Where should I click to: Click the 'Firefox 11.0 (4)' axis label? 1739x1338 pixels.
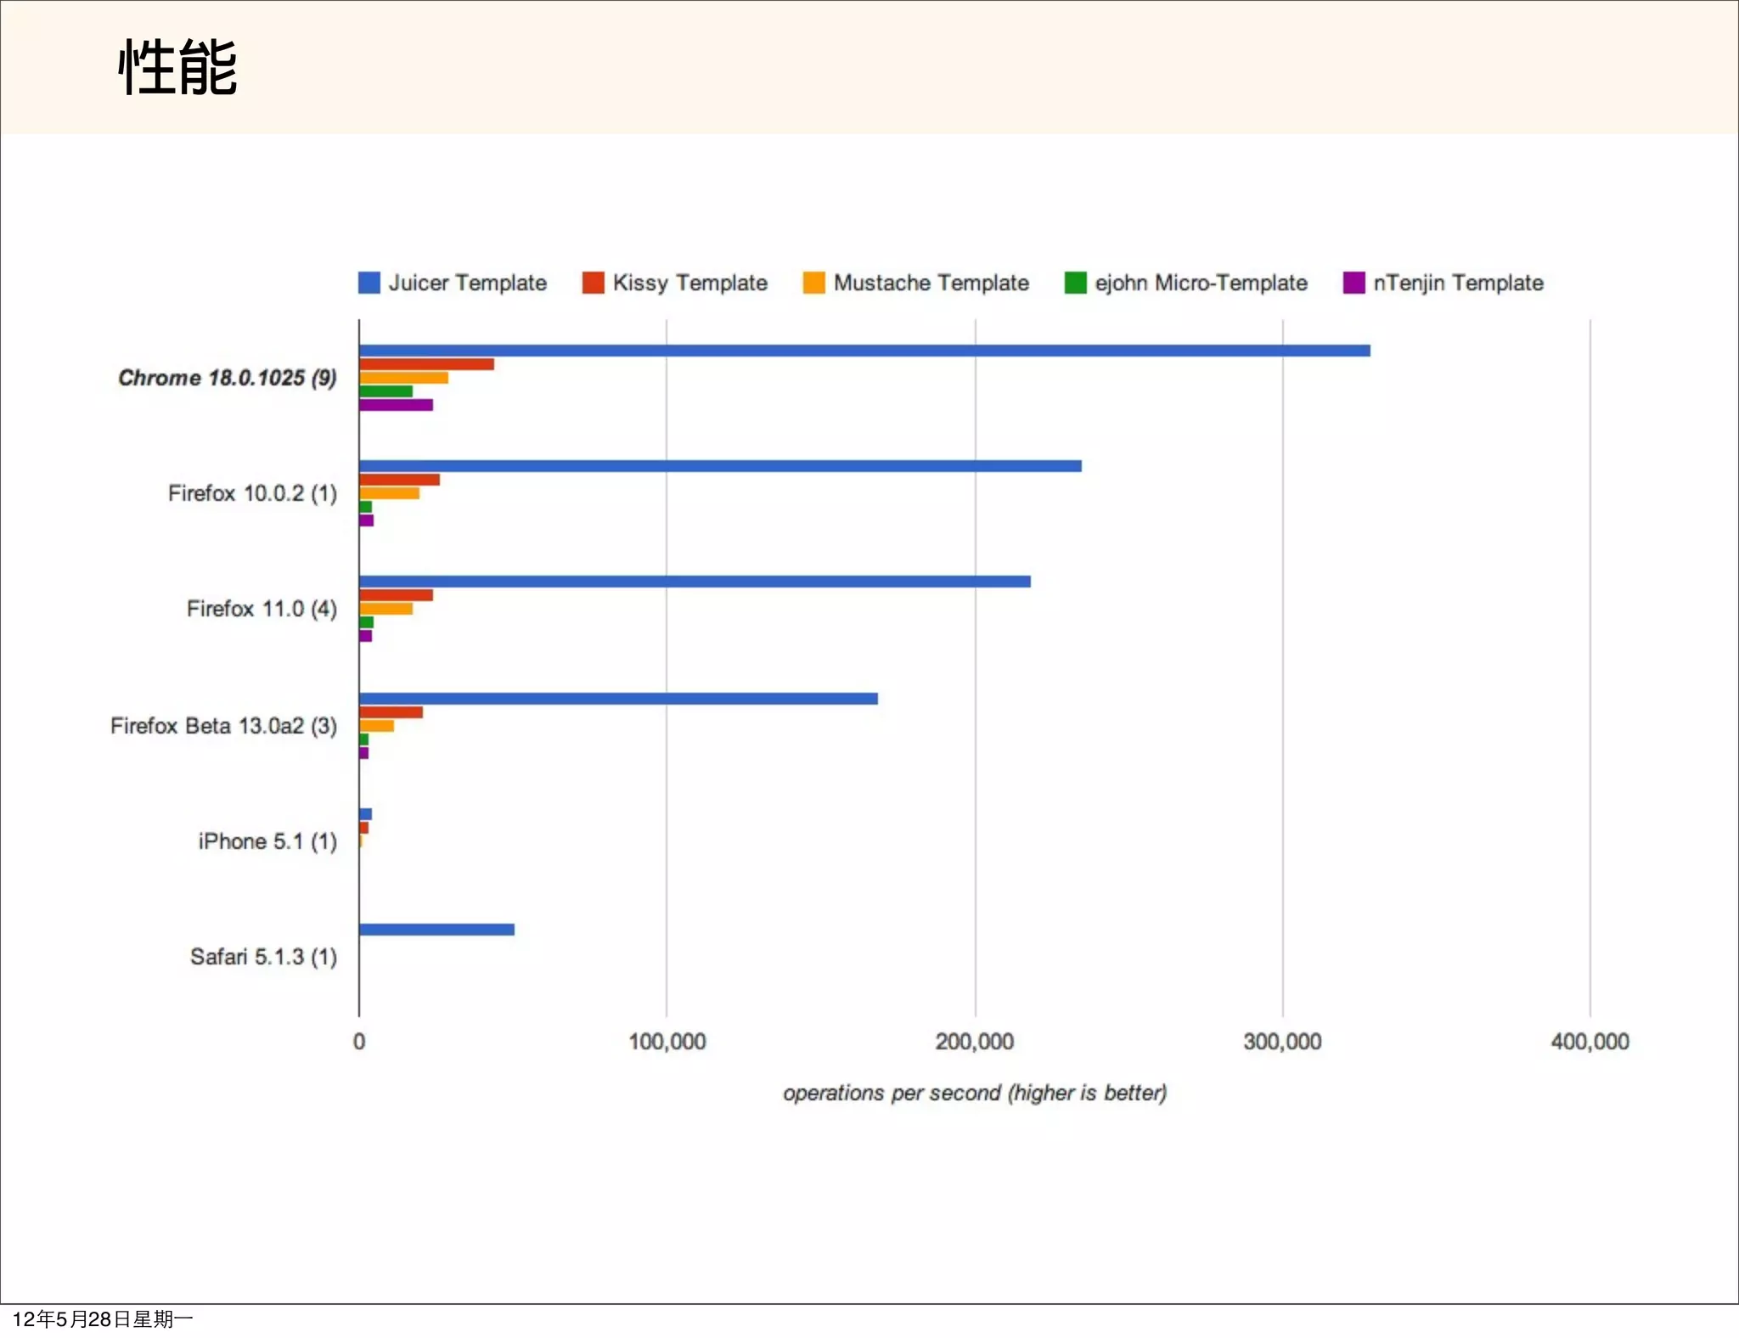pos(262,609)
